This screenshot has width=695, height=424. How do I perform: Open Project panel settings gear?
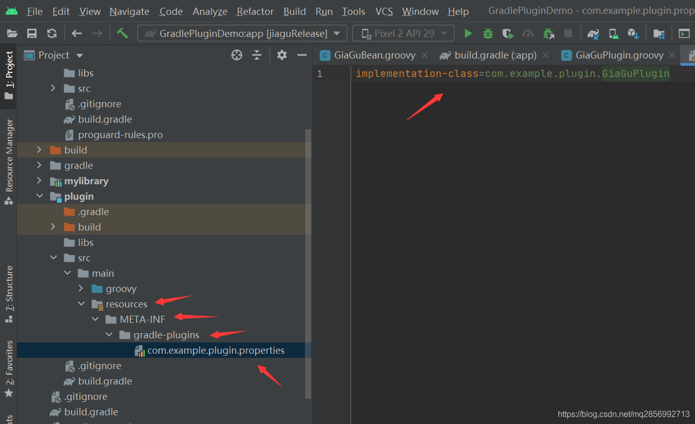[281, 55]
